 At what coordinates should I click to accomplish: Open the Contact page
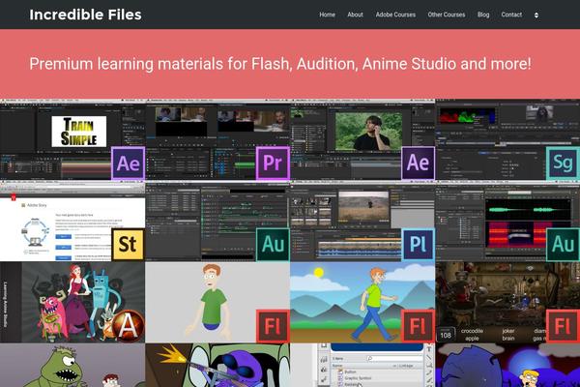point(511,15)
